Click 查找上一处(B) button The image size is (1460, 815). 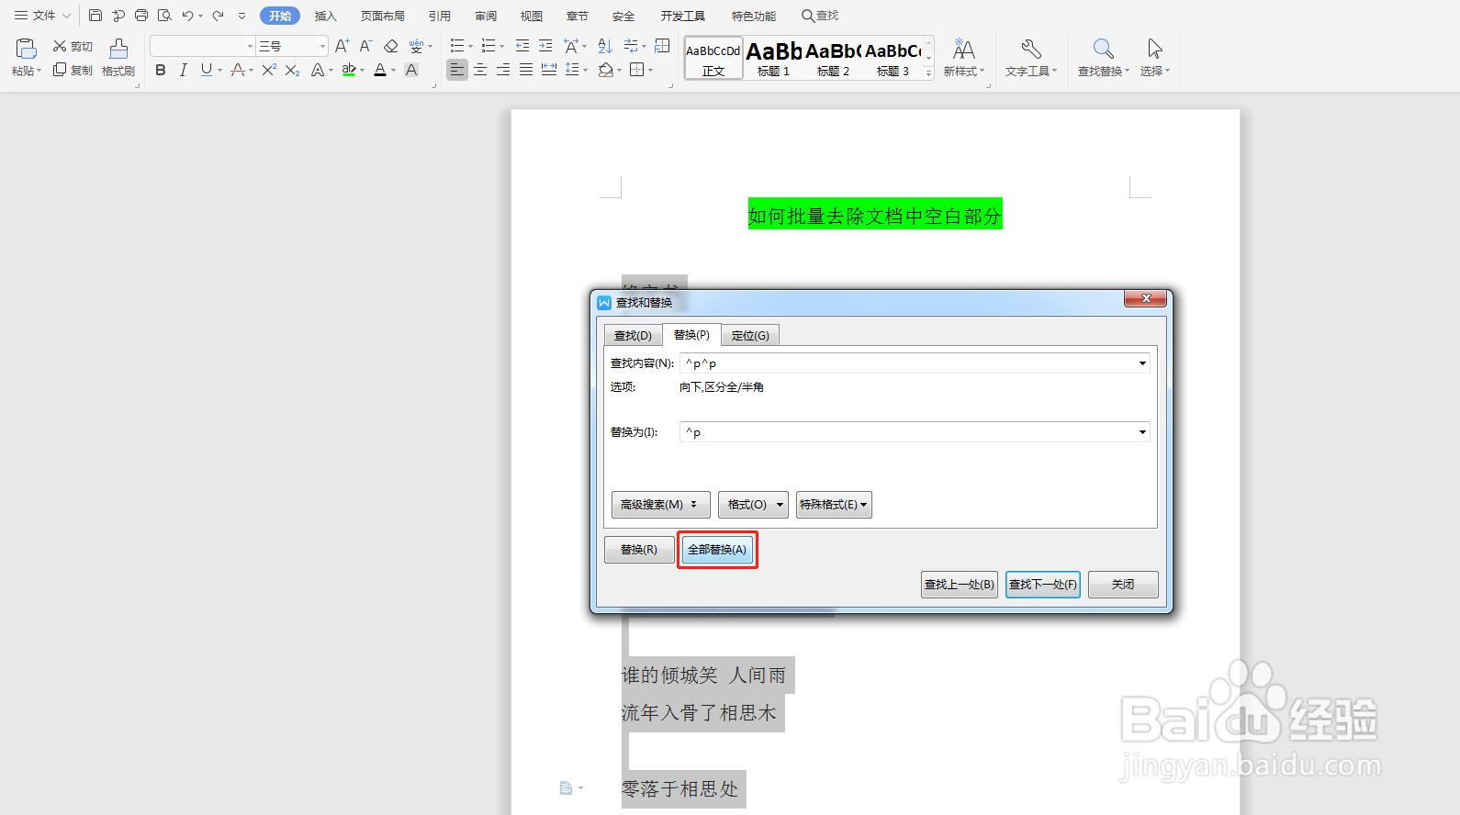(x=960, y=585)
